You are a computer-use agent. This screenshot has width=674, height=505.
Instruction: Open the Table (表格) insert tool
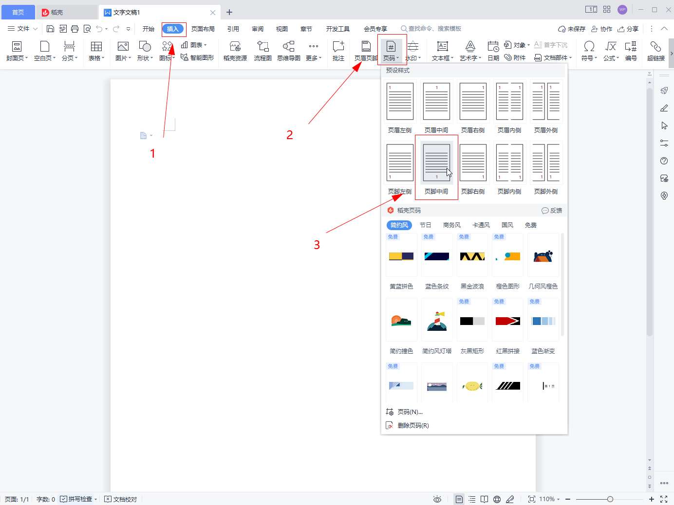coord(96,51)
